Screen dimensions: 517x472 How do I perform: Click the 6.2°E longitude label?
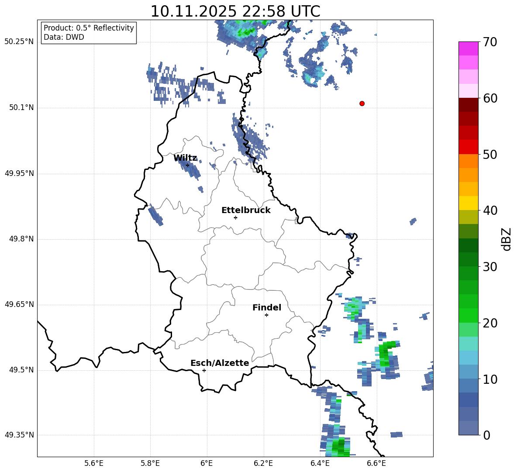pos(263,463)
